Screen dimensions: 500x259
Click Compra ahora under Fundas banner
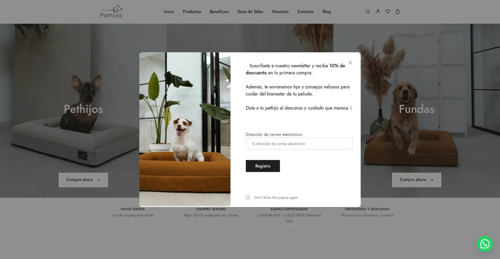[416, 180]
